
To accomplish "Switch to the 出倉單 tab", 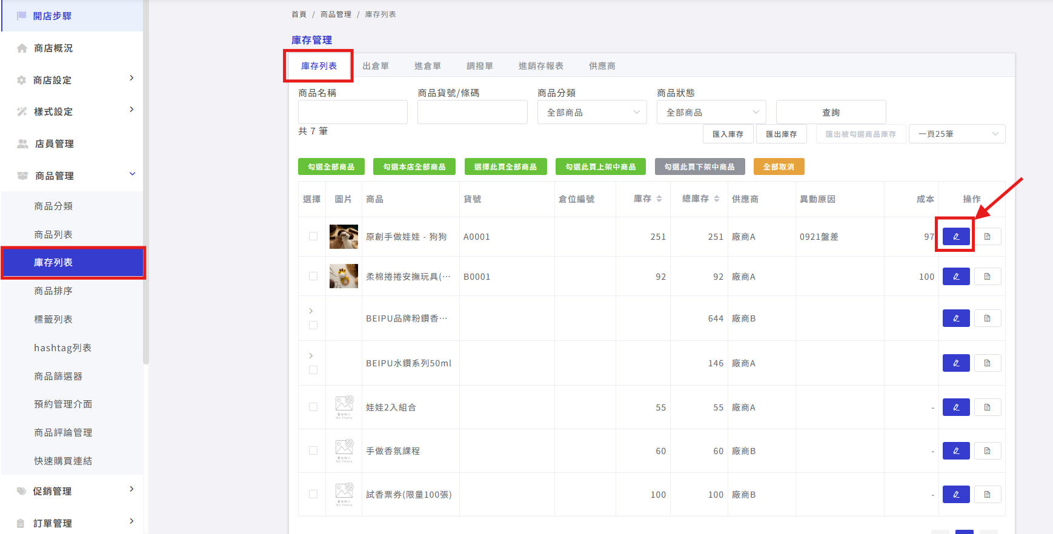I will pos(376,66).
